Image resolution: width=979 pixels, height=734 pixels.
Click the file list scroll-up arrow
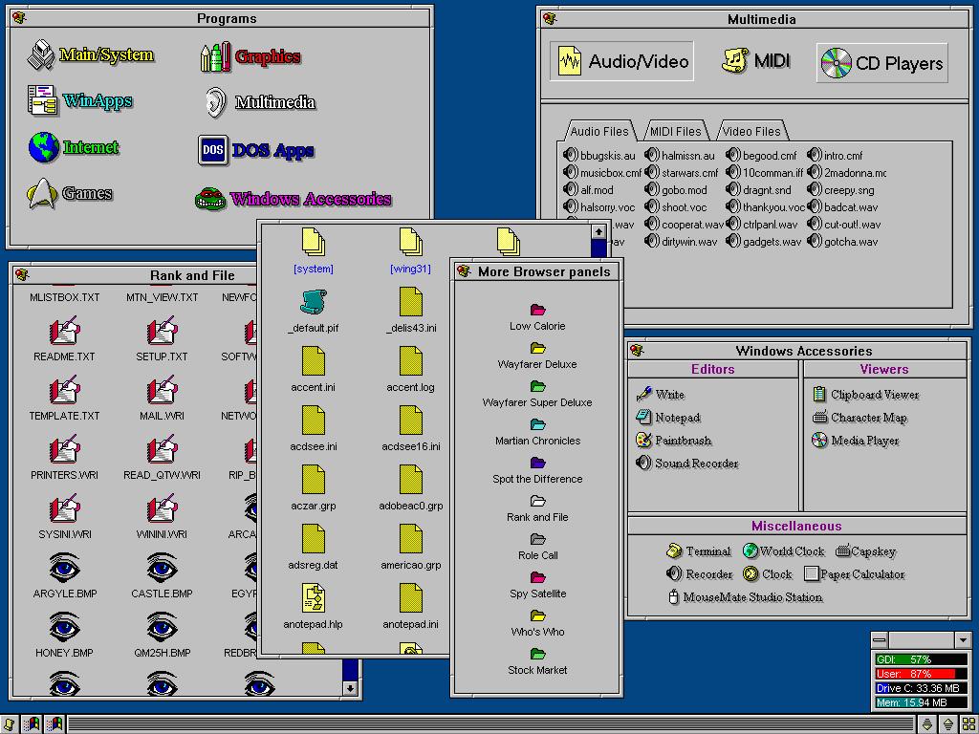(598, 231)
